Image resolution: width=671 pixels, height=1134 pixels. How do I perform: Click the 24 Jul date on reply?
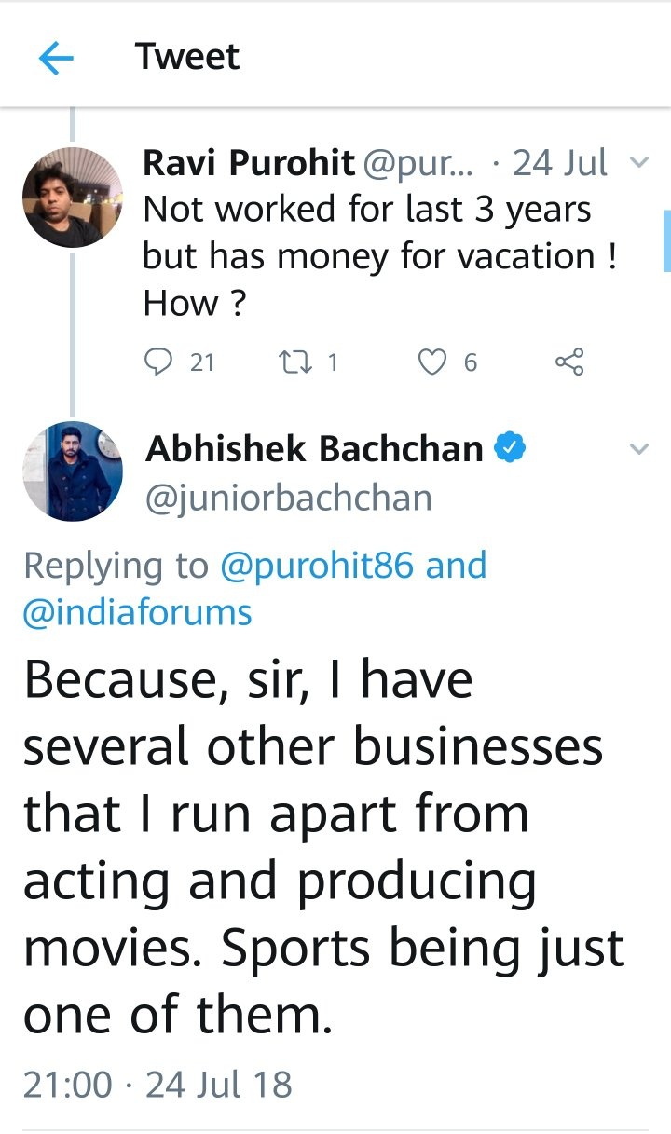(560, 163)
